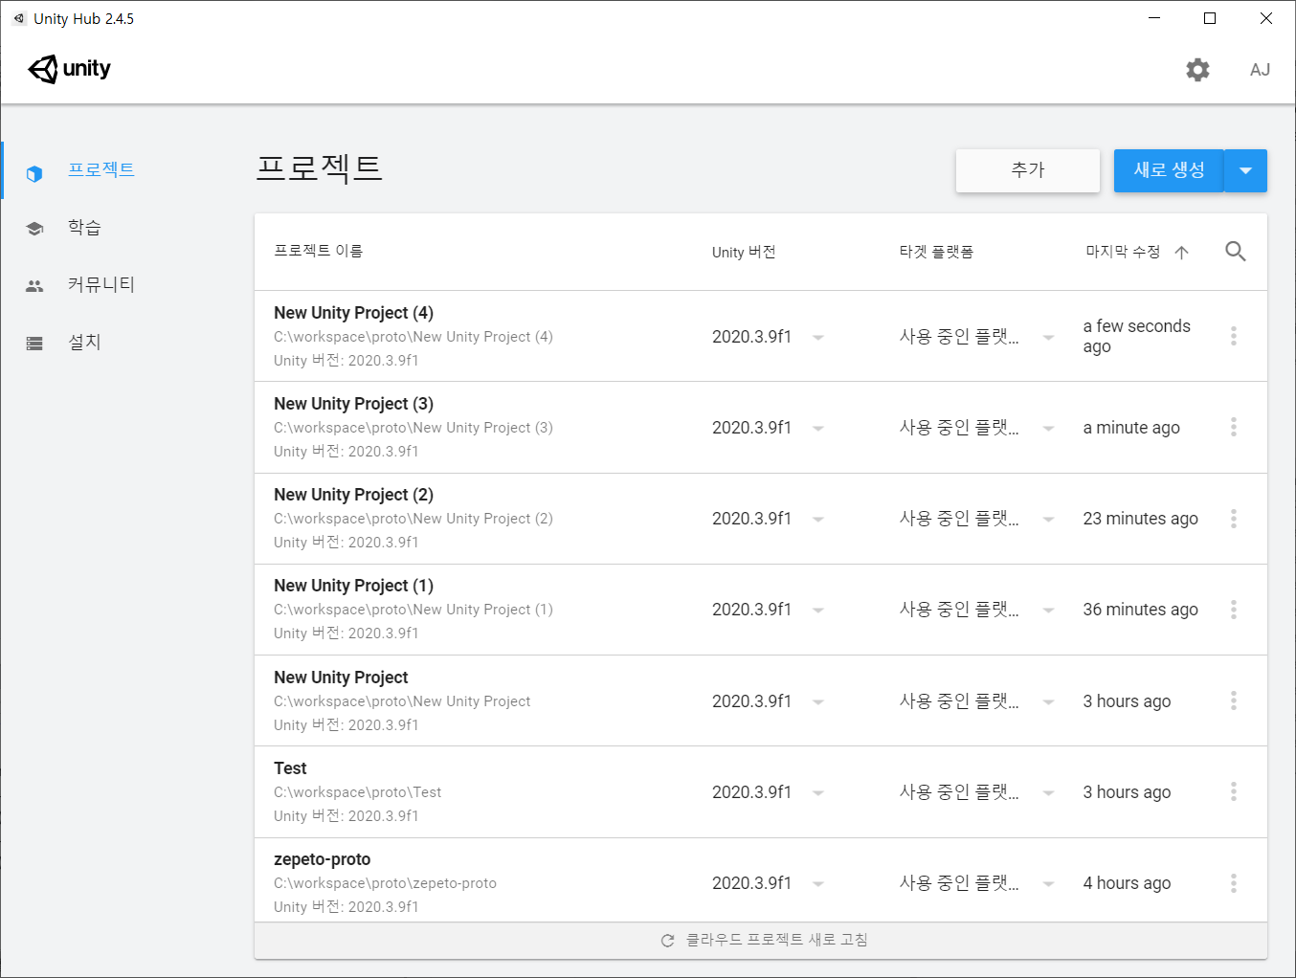Viewport: 1296px width, 978px height.
Task: Open more options for New Unity Project (1)
Action: 1233,610
